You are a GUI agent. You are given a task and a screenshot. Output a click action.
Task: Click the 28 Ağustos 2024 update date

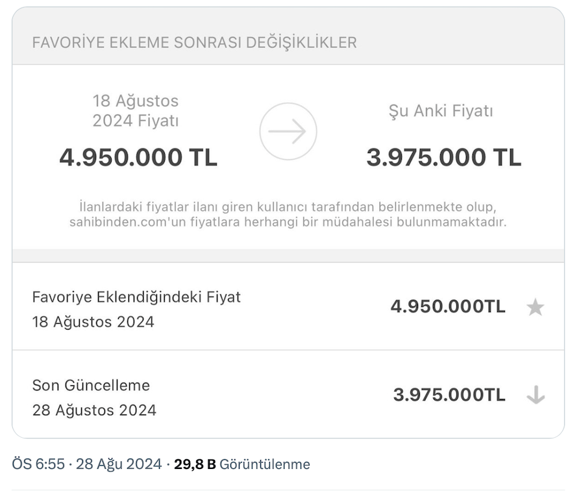94,411
